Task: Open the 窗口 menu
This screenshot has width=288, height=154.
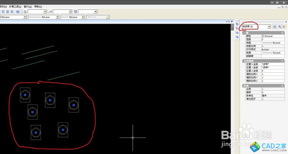Action: pos(28,6)
